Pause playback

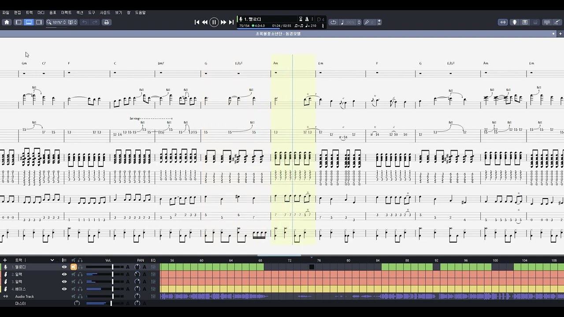(214, 22)
